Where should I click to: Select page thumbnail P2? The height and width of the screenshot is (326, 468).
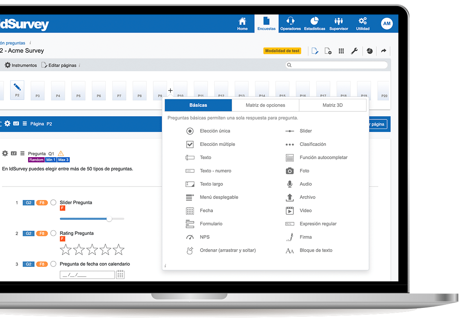(17, 90)
